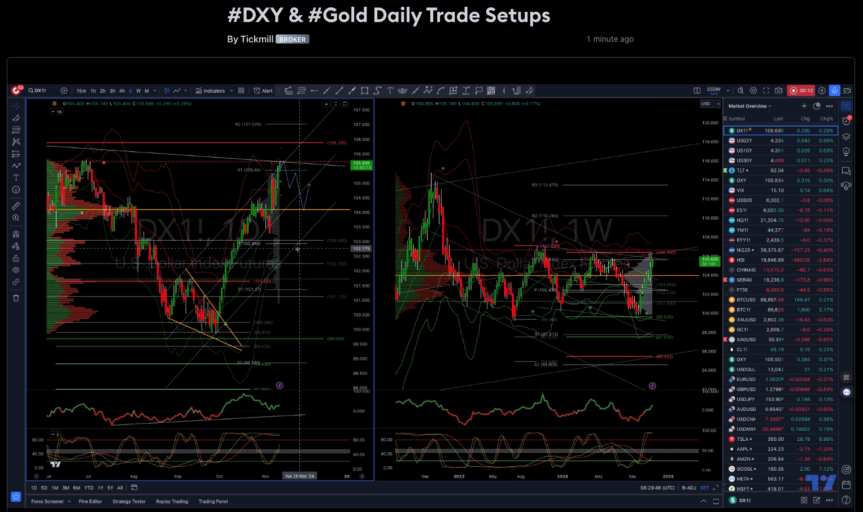The height and width of the screenshot is (512, 863).
Task: Toggle the microphone button
Action: pos(834,90)
